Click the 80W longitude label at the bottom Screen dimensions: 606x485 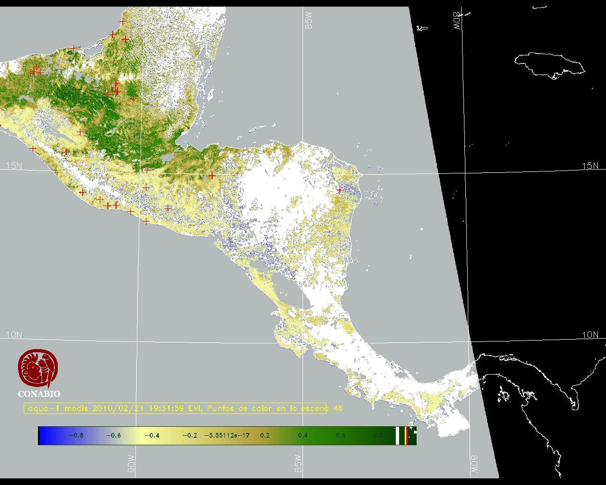point(474,464)
